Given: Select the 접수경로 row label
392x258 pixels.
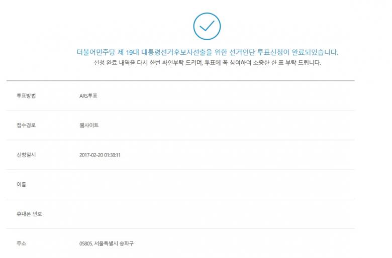Looking at the screenshot, I should [x=26, y=125].
